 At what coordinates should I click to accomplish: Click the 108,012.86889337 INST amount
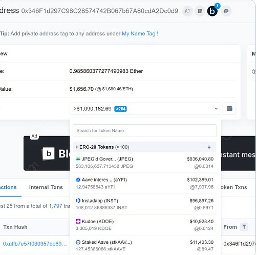(101, 208)
